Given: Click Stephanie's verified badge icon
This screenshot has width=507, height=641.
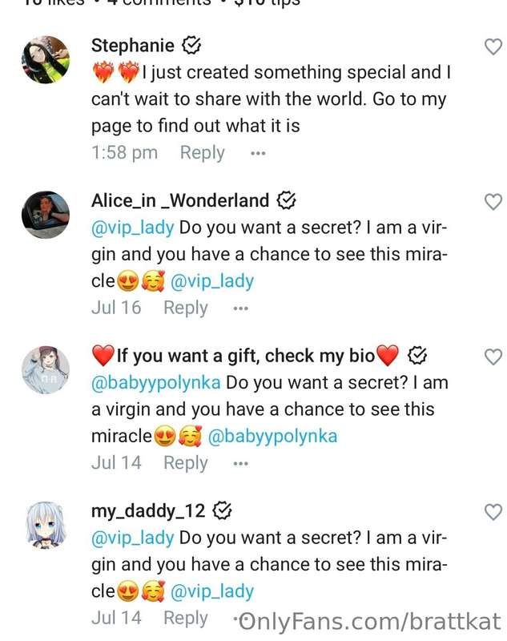Looking at the screenshot, I should (x=191, y=46).
